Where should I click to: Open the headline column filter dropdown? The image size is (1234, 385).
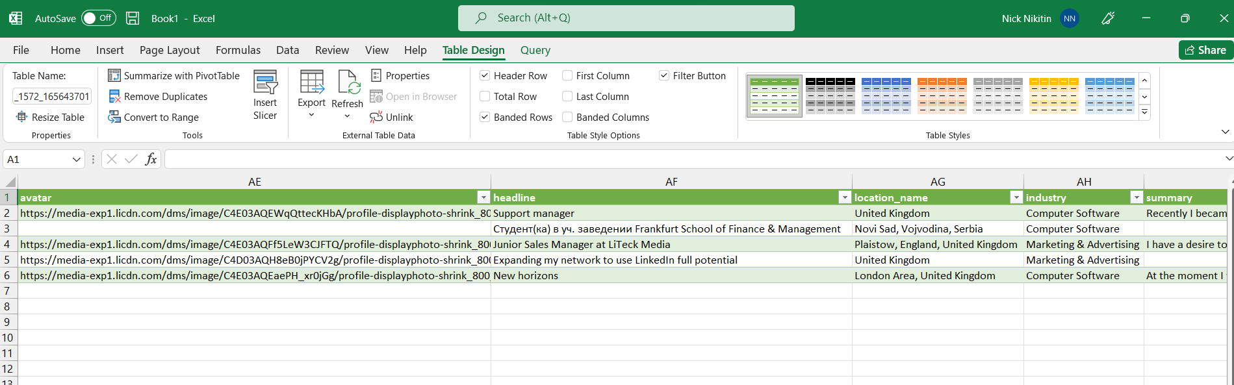pos(845,197)
